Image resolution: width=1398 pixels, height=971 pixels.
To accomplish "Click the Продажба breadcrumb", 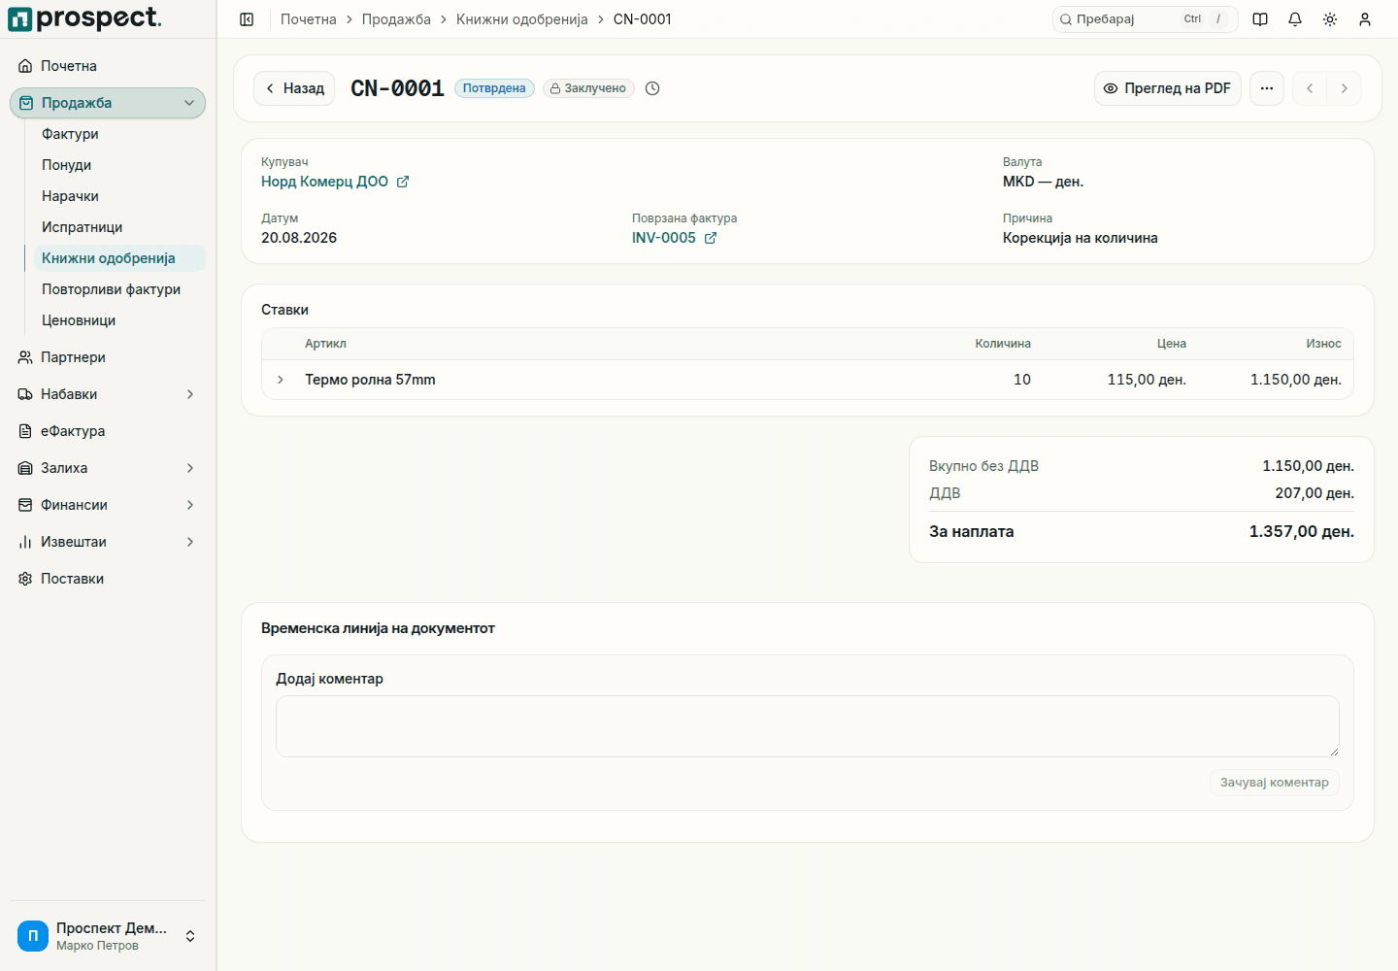I will click(396, 19).
